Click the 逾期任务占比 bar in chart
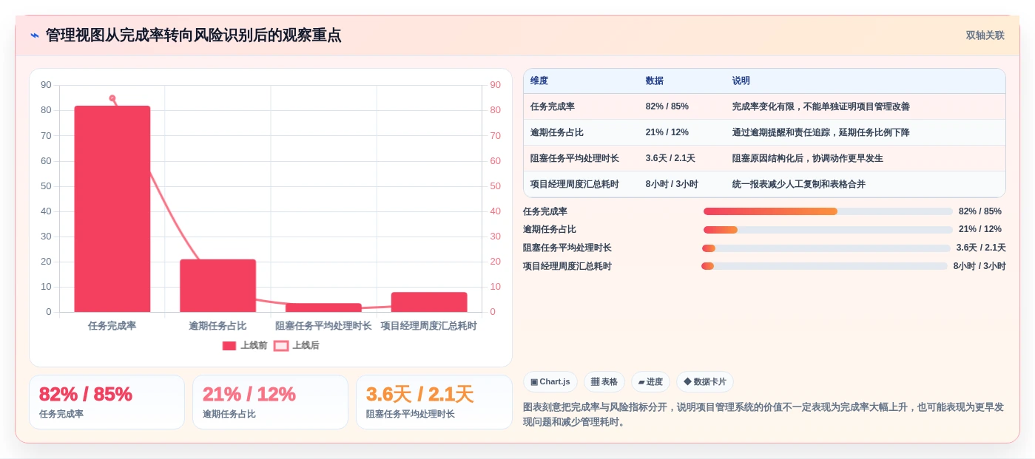Viewport: 1035px width, 459px height. [x=218, y=285]
